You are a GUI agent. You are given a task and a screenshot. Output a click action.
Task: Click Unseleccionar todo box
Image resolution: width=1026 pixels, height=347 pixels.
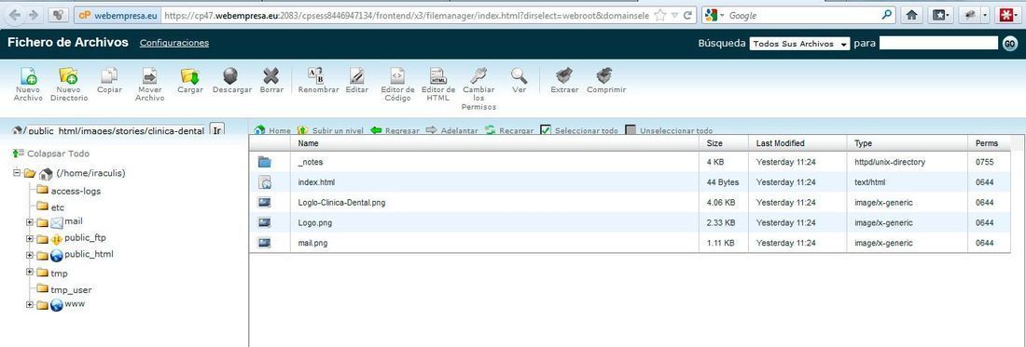[x=631, y=130]
